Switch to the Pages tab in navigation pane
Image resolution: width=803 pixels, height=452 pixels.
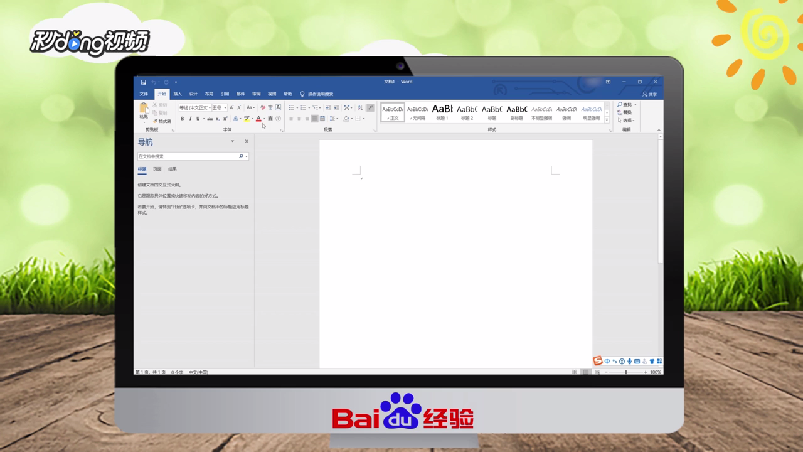(x=157, y=169)
